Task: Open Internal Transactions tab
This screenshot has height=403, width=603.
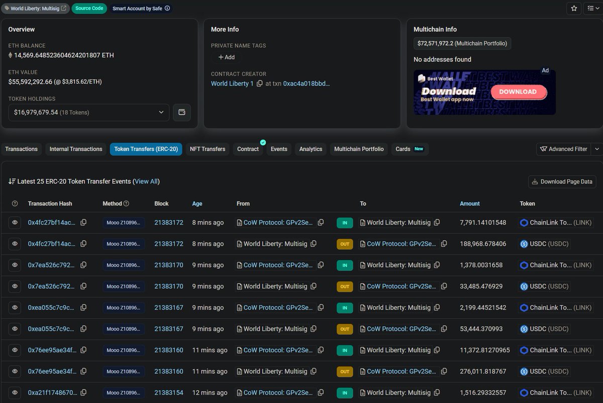Action: pyautogui.click(x=76, y=149)
